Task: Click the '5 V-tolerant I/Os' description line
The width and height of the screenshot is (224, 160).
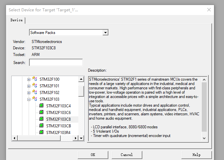Action: (105, 131)
